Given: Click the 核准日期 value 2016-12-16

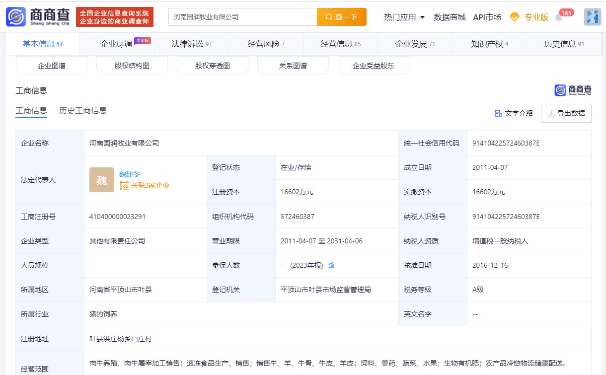Looking at the screenshot, I should [490, 265].
